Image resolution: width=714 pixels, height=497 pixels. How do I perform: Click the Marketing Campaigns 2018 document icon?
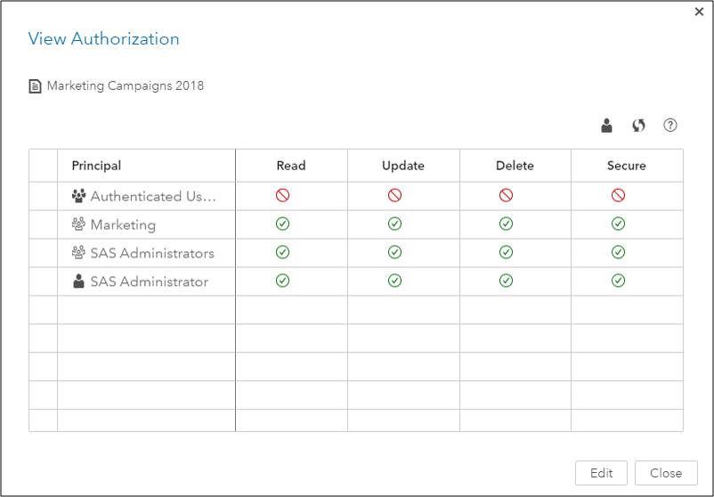point(36,86)
